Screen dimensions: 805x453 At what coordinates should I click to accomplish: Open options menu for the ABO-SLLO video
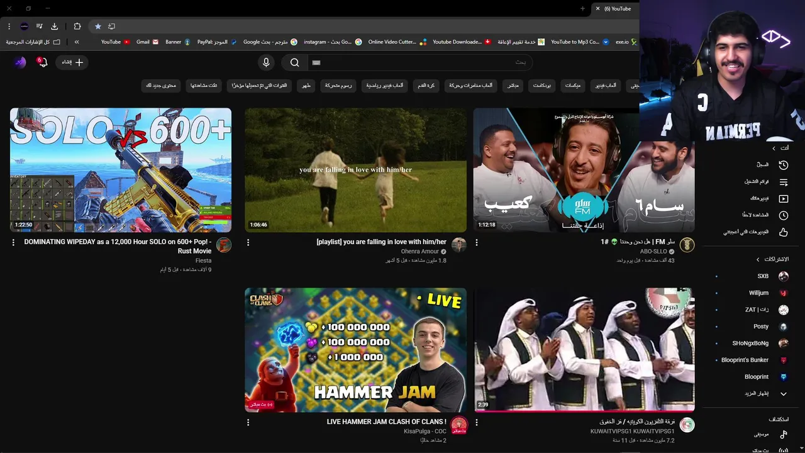[476, 242]
